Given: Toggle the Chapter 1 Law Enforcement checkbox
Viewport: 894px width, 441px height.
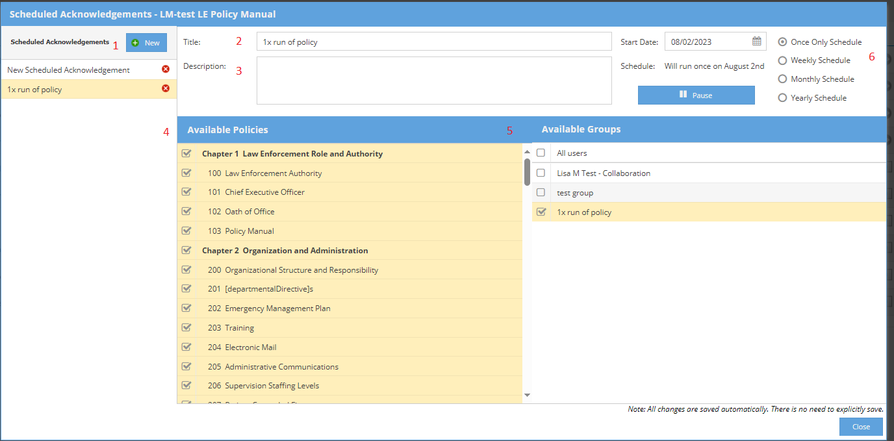Looking at the screenshot, I should pos(186,153).
